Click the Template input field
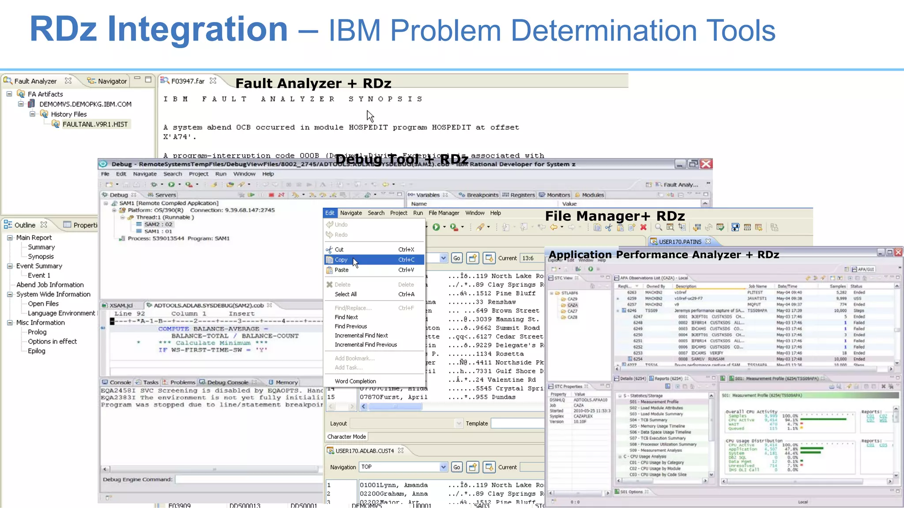The width and height of the screenshot is (904, 508). point(518,423)
